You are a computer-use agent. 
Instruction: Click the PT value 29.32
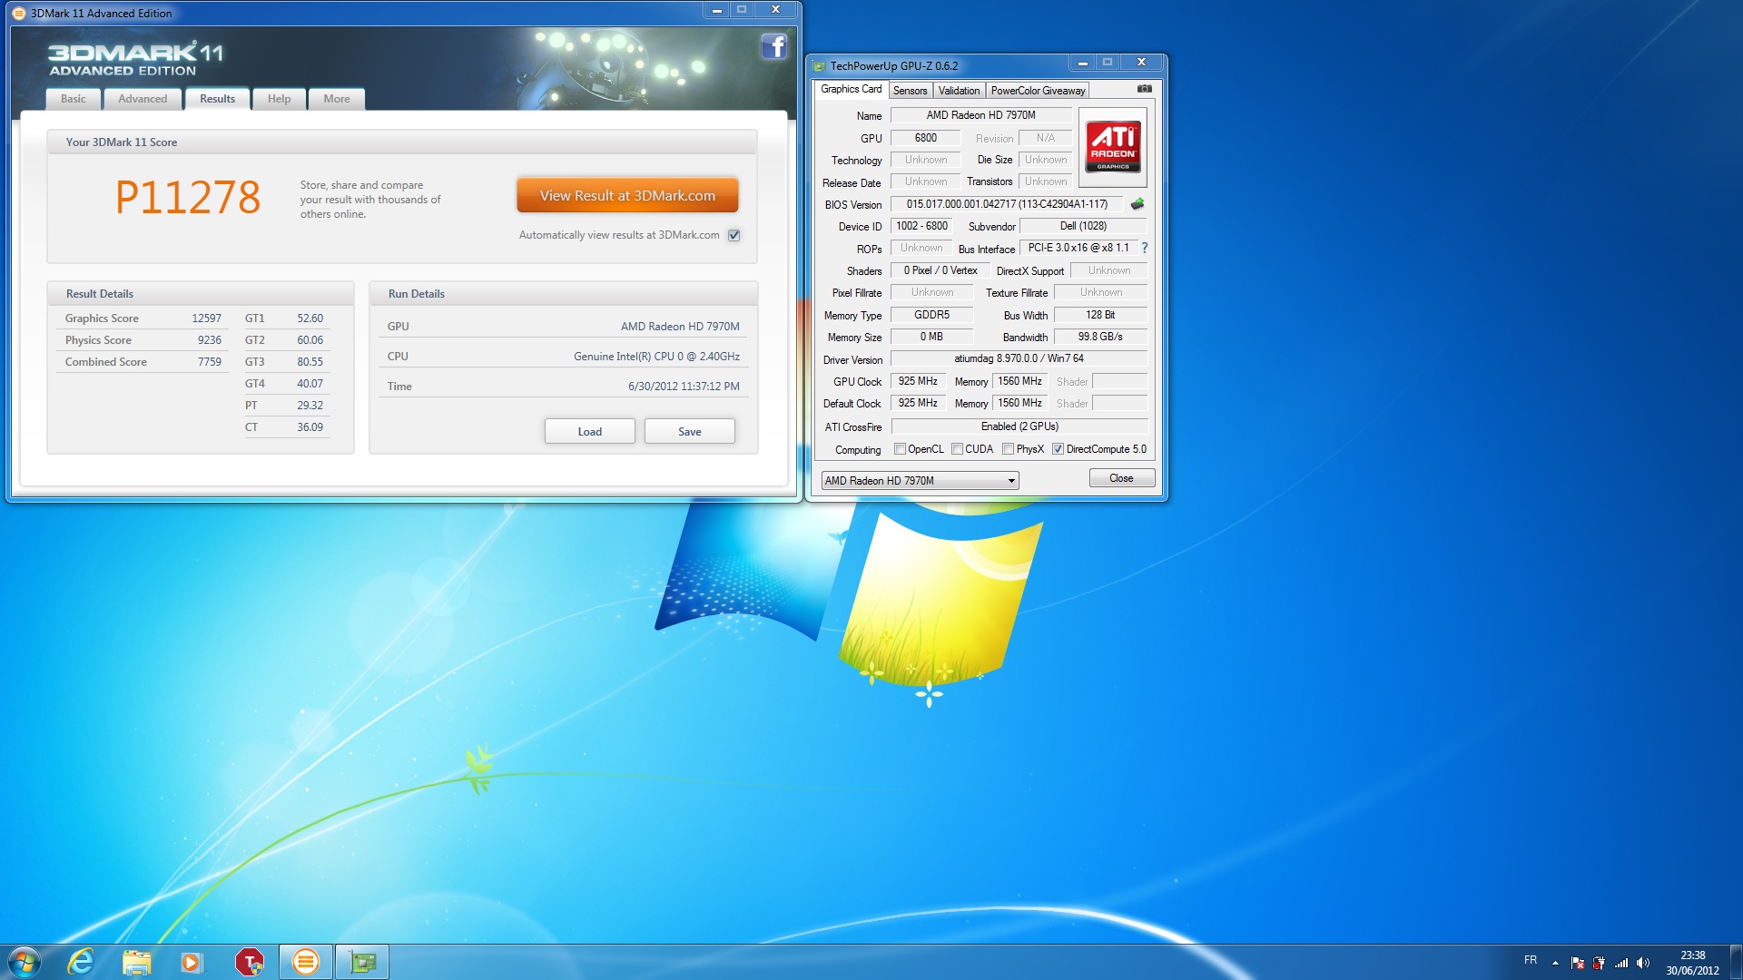click(x=310, y=406)
